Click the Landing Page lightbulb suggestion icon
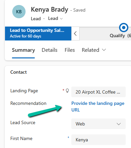 (67, 91)
